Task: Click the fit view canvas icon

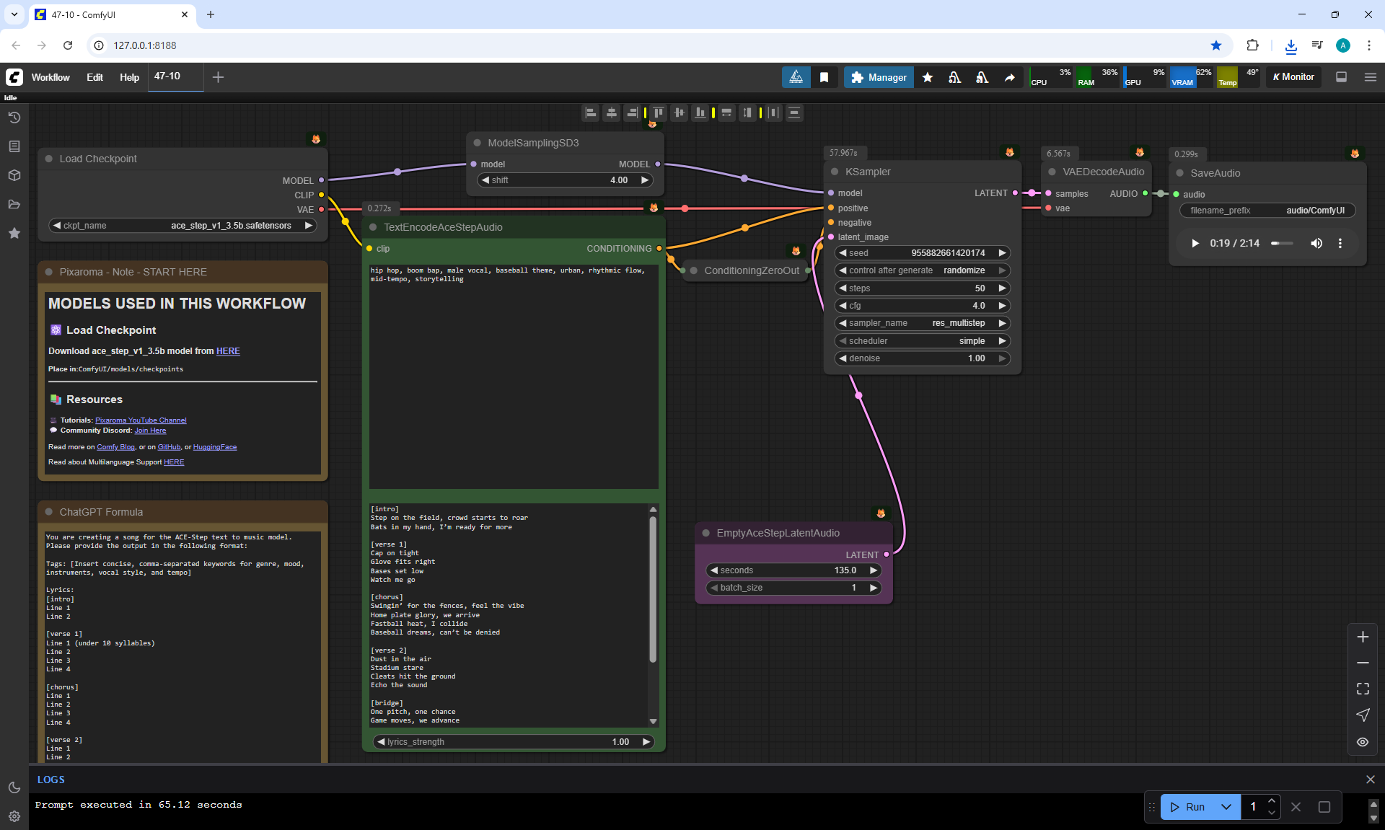Action: pyautogui.click(x=1363, y=689)
